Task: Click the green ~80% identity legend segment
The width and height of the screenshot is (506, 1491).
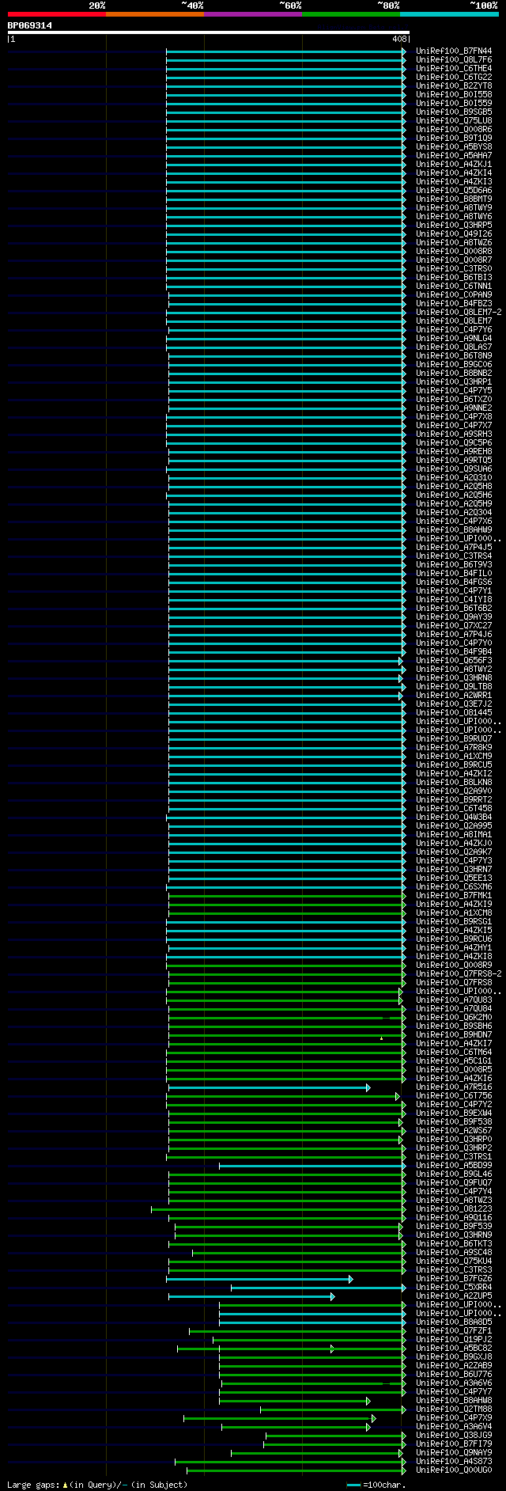Action: (x=351, y=14)
